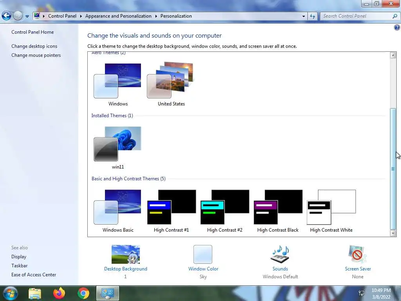Apply the Windows Basic theme
The height and width of the screenshot is (301, 401).
tap(117, 211)
